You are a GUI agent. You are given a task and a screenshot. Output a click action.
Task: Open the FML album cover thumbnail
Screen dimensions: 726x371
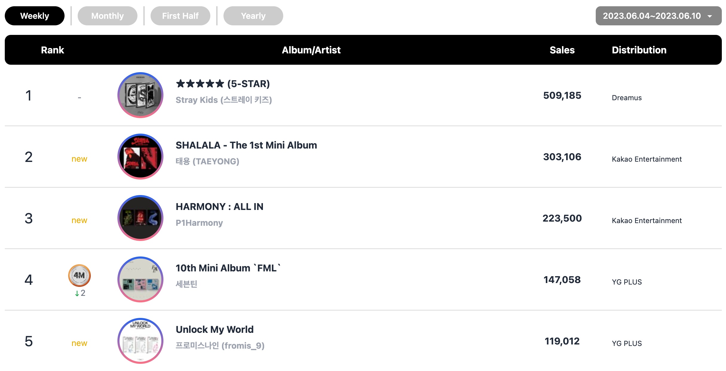(x=140, y=279)
